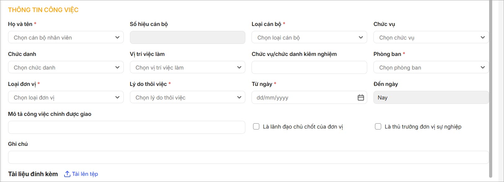Click the Từ ngày date input
The width and height of the screenshot is (504, 182).
point(309,97)
